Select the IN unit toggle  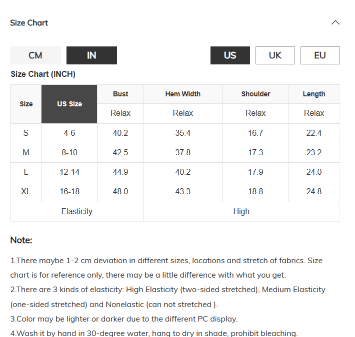point(91,55)
